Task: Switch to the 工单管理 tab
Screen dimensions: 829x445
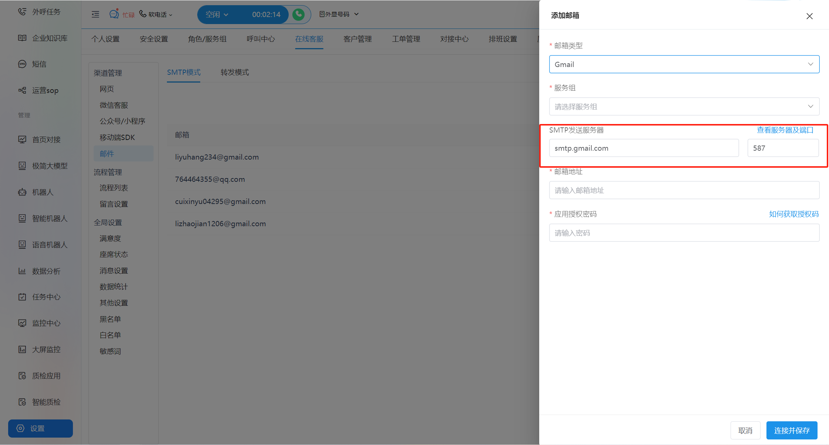Action: click(x=406, y=39)
